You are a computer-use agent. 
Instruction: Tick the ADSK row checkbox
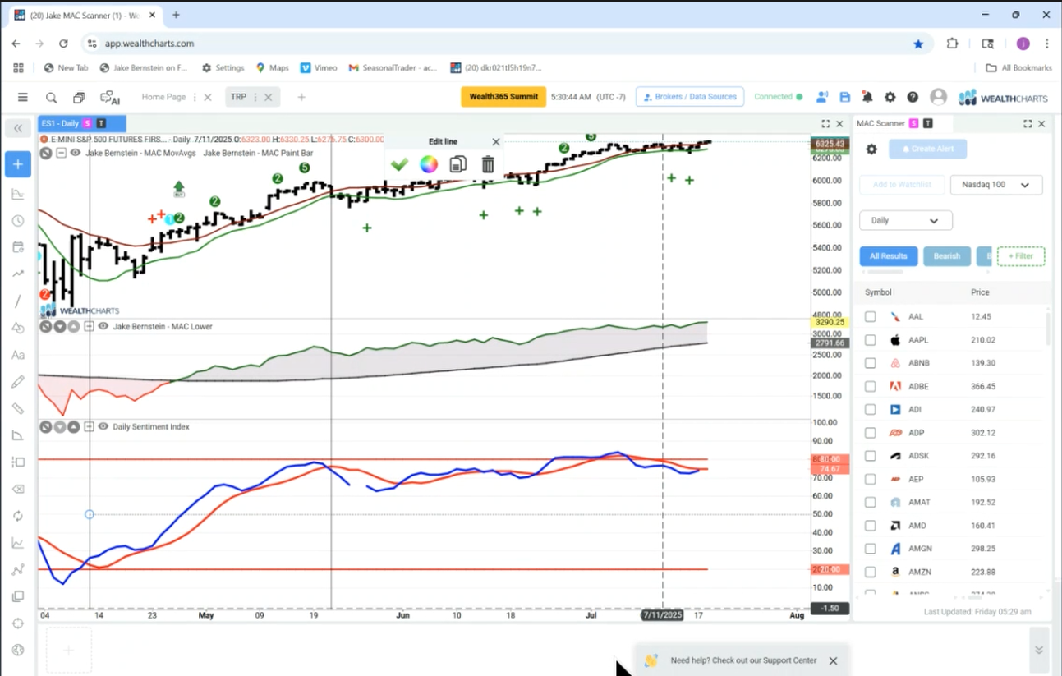tap(870, 456)
